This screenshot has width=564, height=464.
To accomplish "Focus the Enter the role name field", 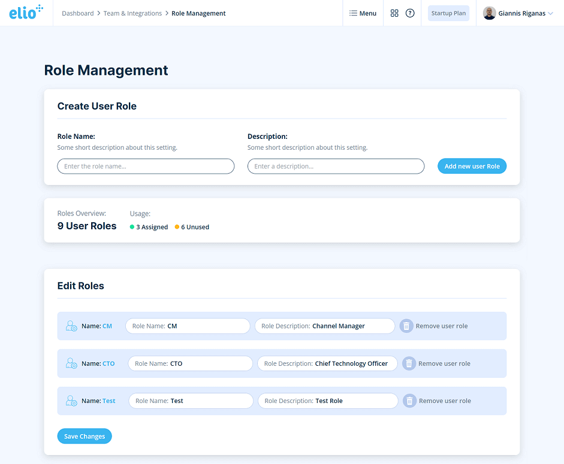I will pyautogui.click(x=146, y=166).
